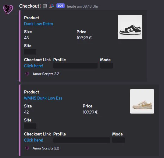Open the Dunk Low Retro product link
The height and width of the screenshot is (158, 164).
coord(39,24)
